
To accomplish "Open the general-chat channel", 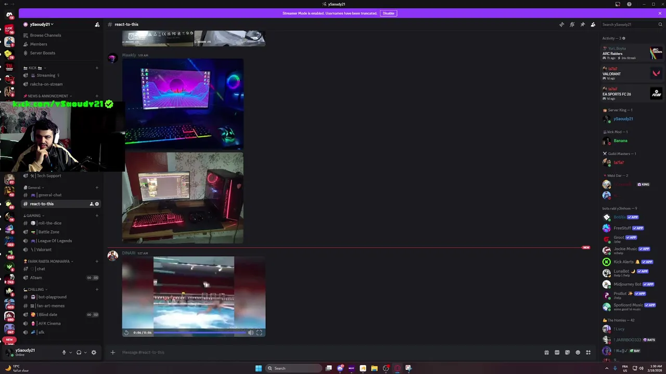I will click(x=61, y=195).
